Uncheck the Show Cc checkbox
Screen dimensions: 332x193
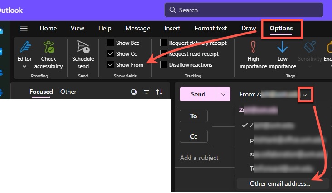click(x=111, y=54)
